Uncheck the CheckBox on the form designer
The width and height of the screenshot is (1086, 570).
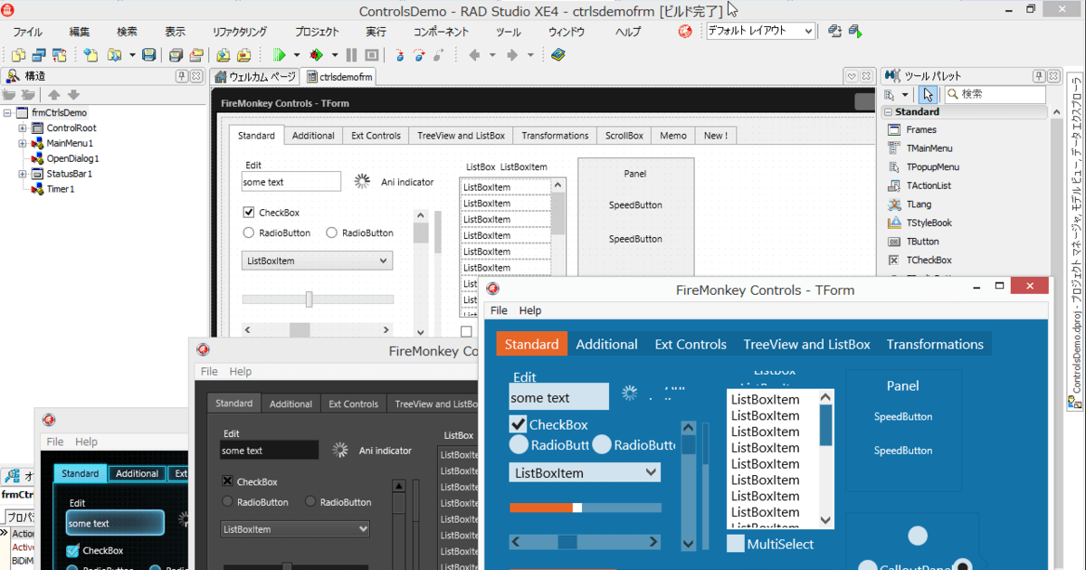(x=248, y=212)
